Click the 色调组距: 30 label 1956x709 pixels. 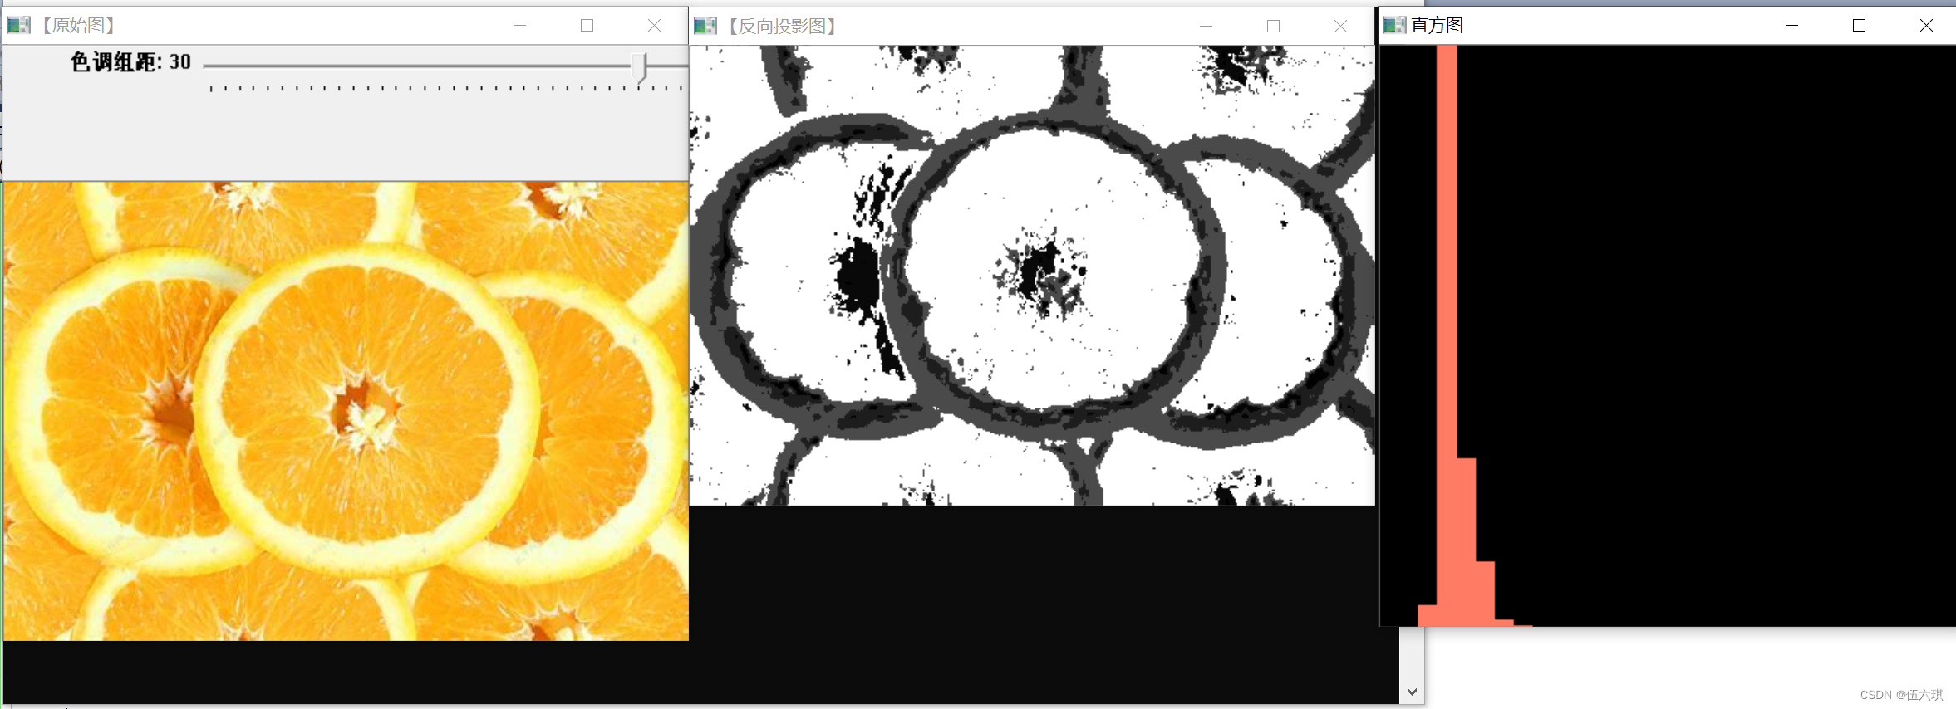coord(130,62)
